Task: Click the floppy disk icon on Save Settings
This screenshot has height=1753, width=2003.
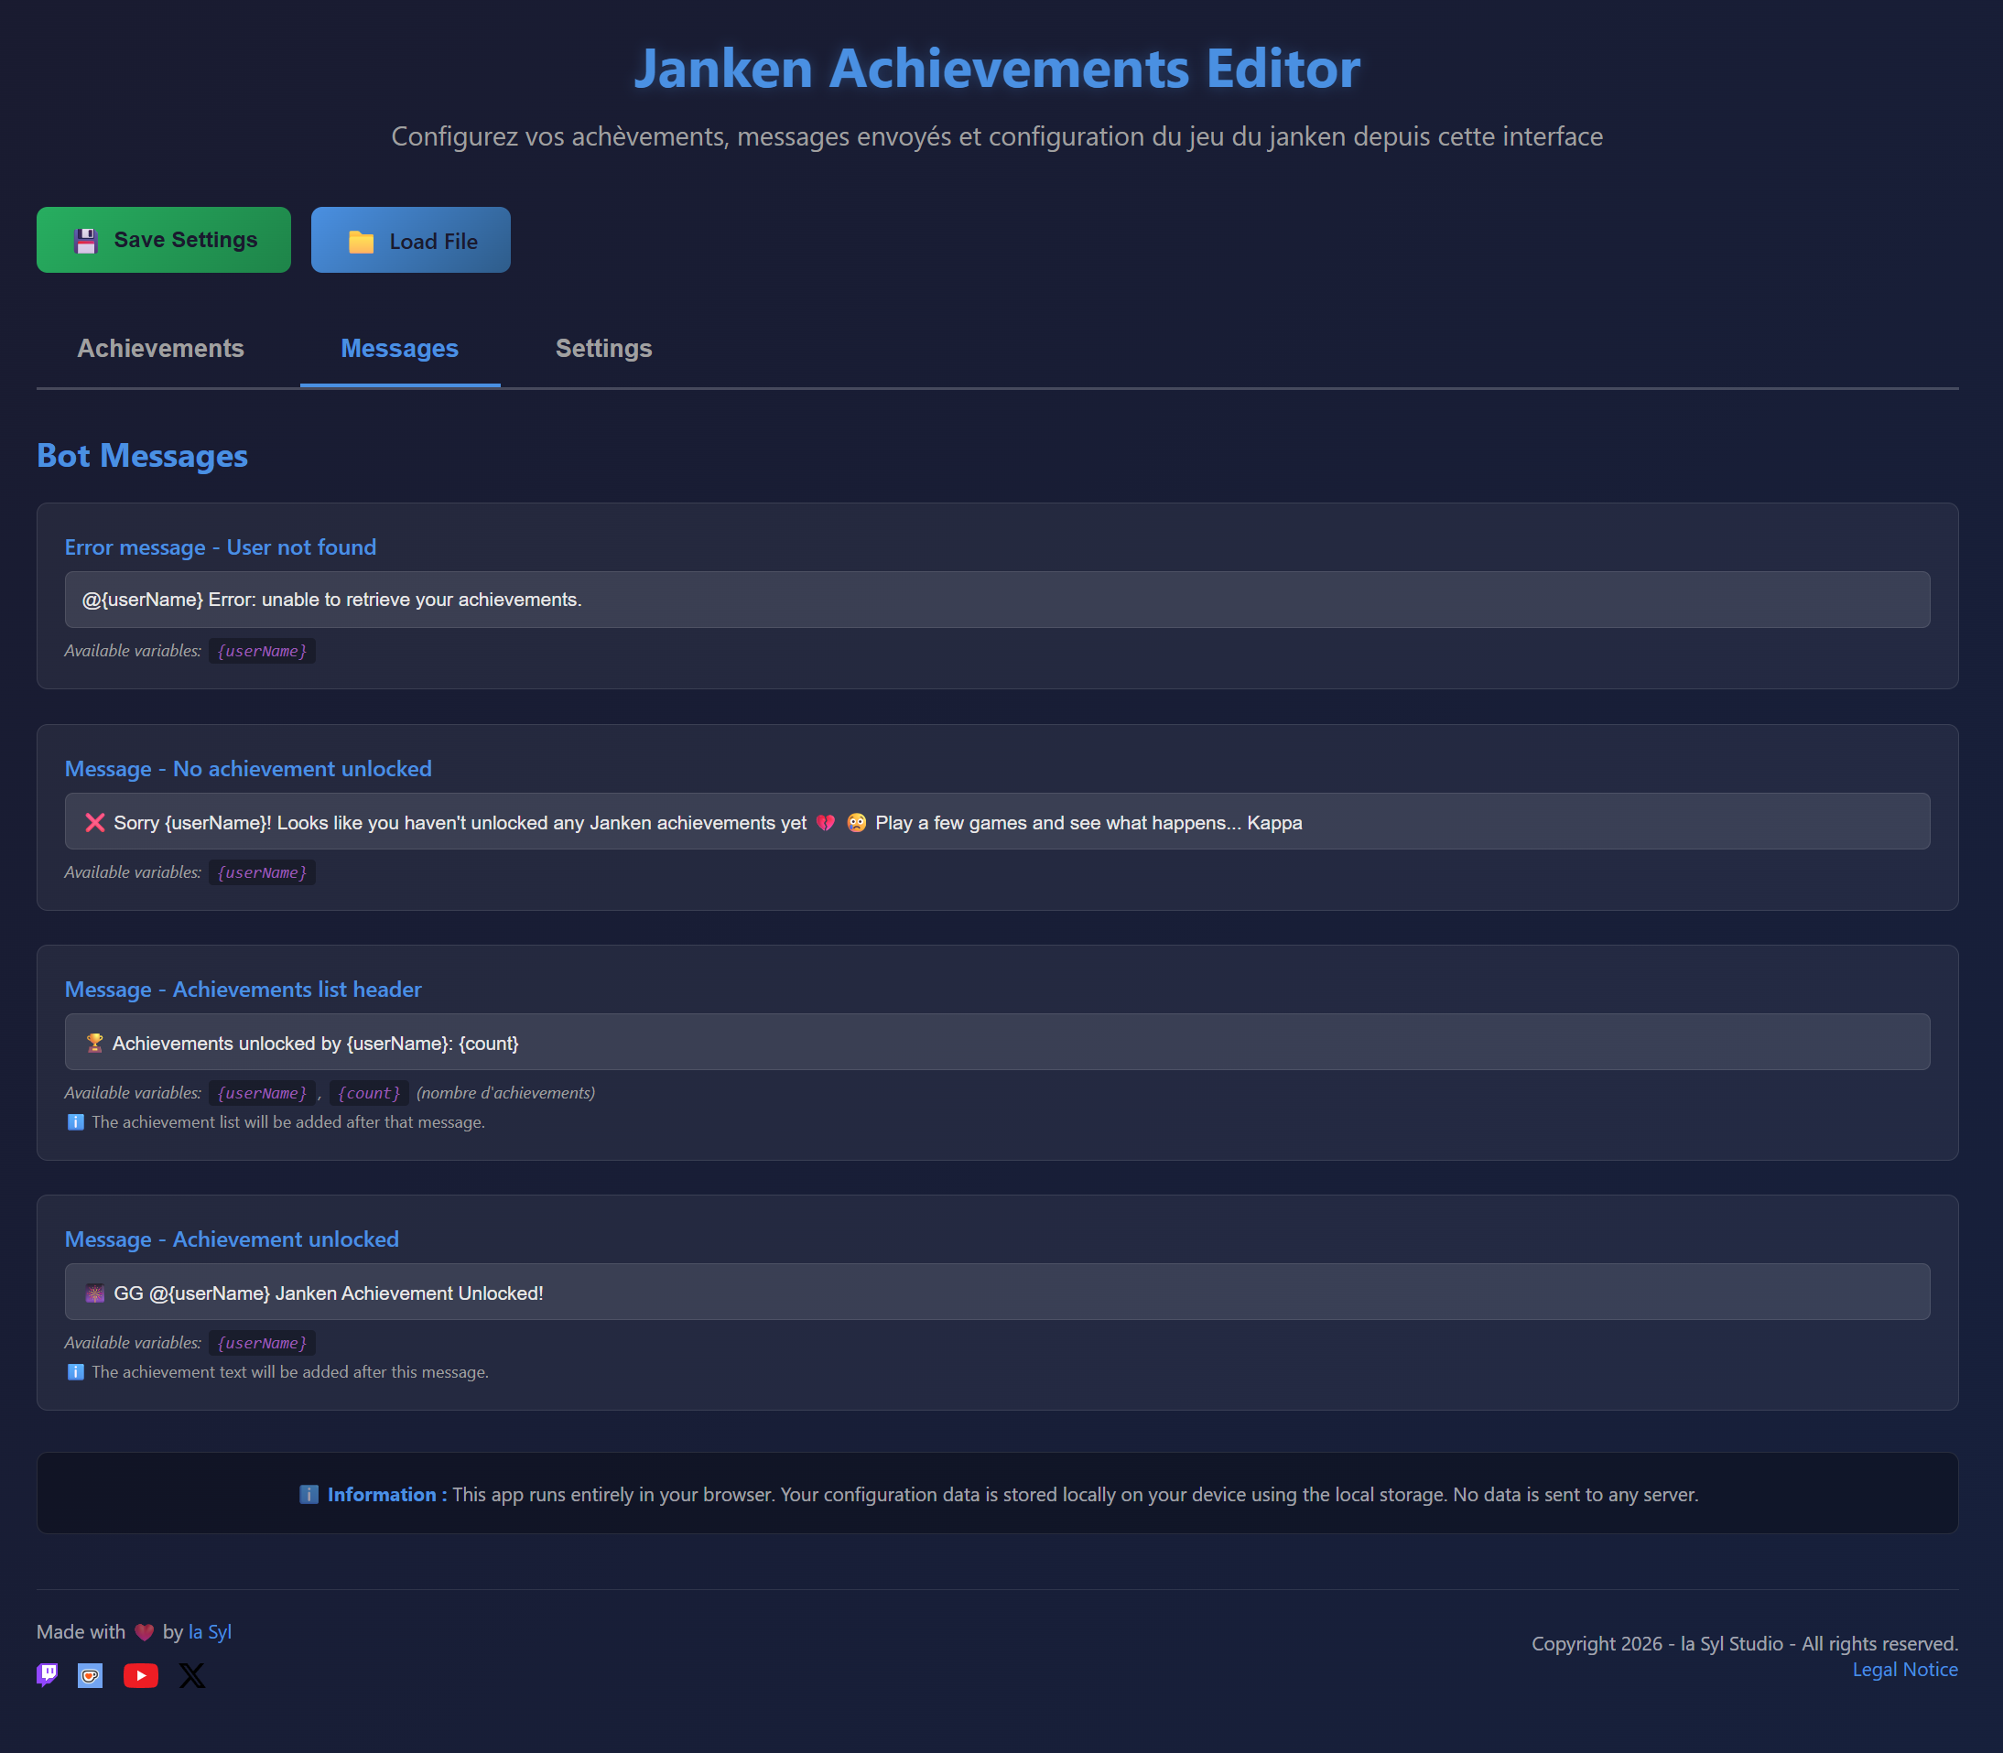Action: 86,241
